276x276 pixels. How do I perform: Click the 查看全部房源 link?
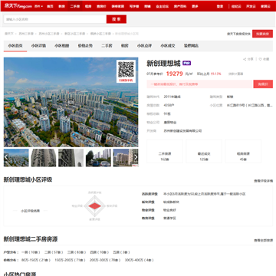coord(263,241)
